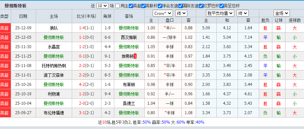
Task: Uncheck the 英超 league filter
Action: pos(131,6)
